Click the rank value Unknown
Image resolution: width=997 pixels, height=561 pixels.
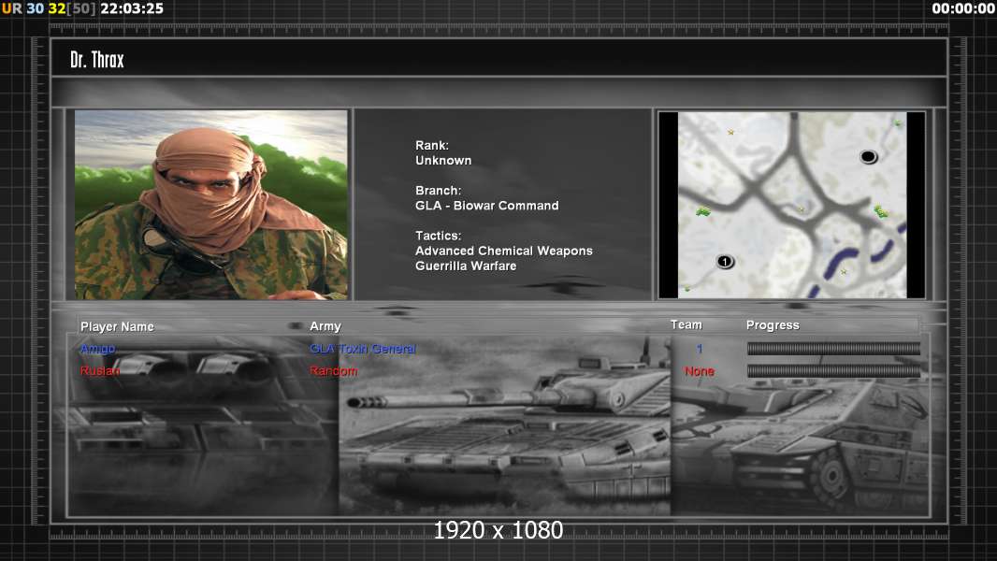click(x=443, y=160)
